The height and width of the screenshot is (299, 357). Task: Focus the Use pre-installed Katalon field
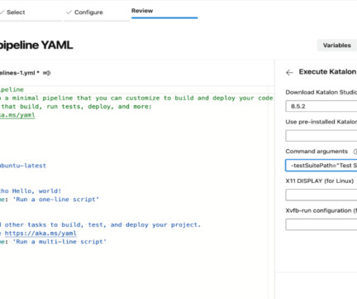pyautogui.click(x=321, y=136)
